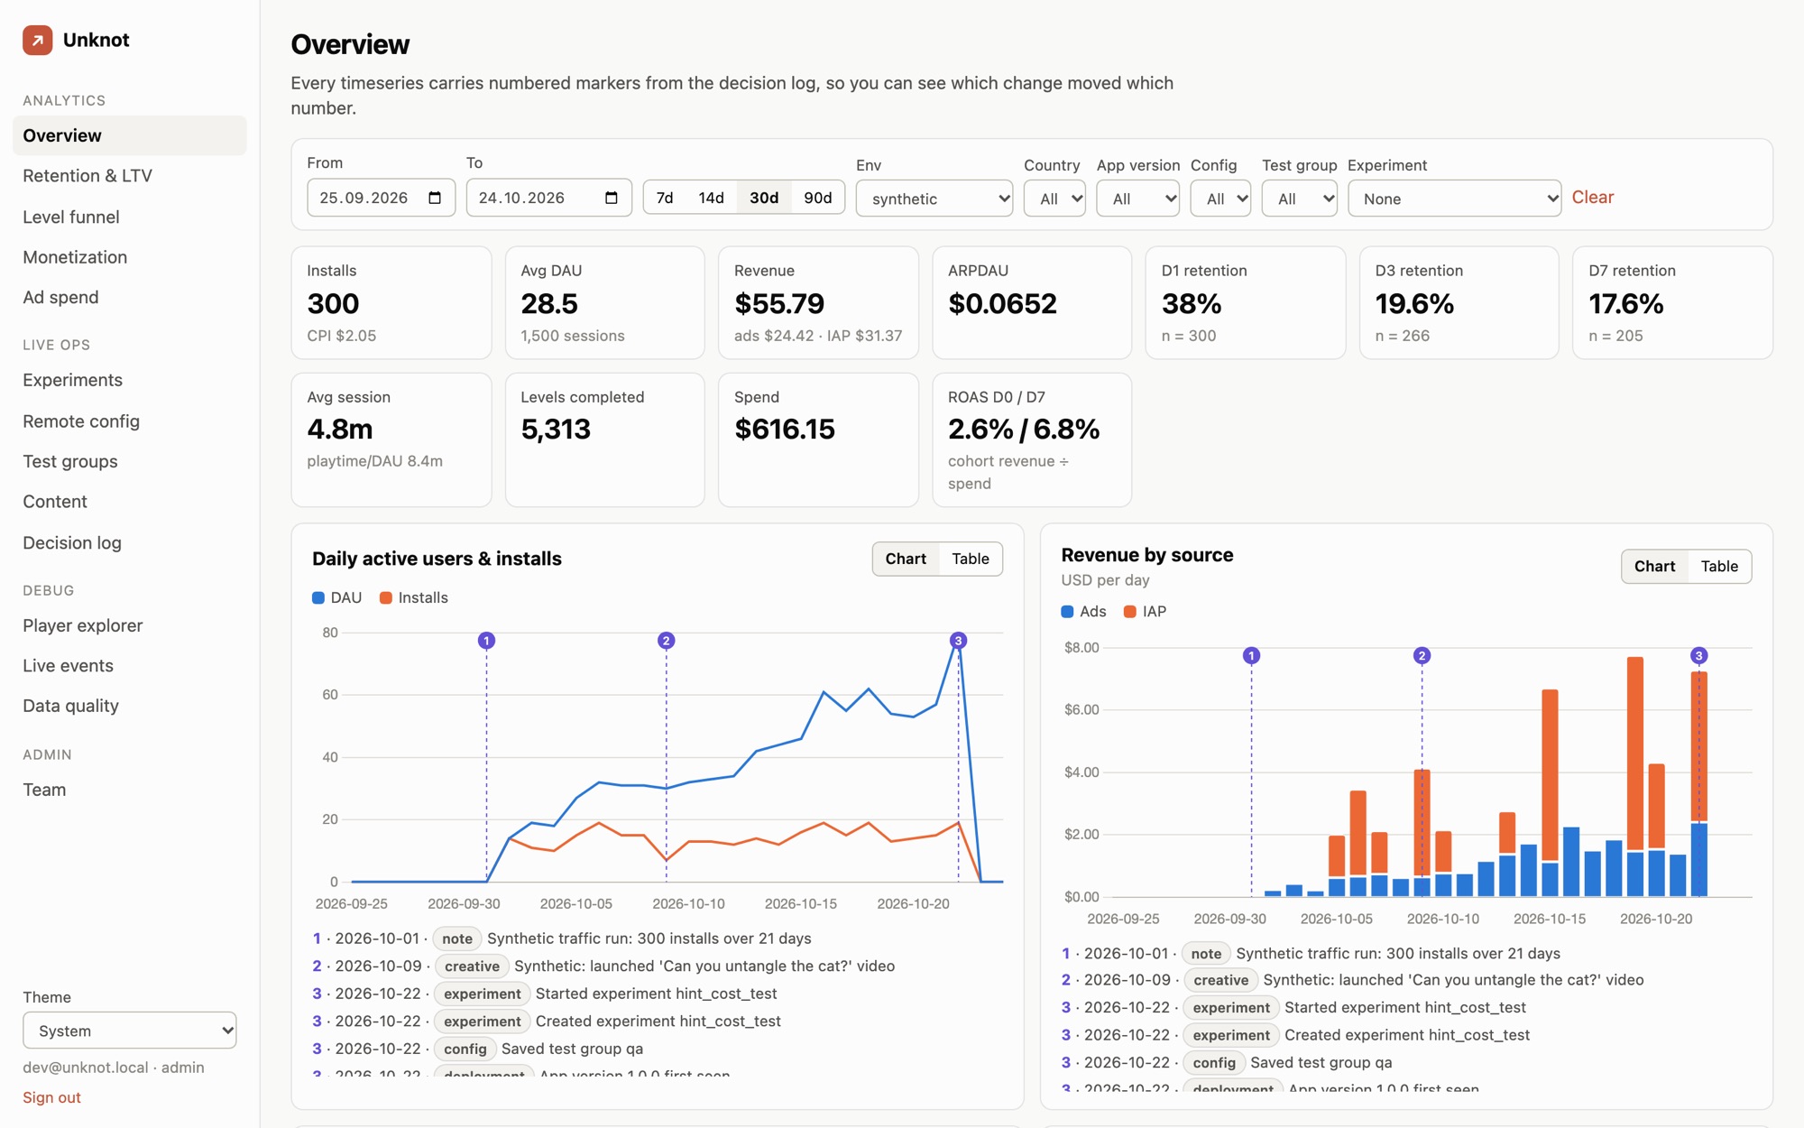Select the 90d range toggle
1804x1128 pixels.
click(817, 198)
